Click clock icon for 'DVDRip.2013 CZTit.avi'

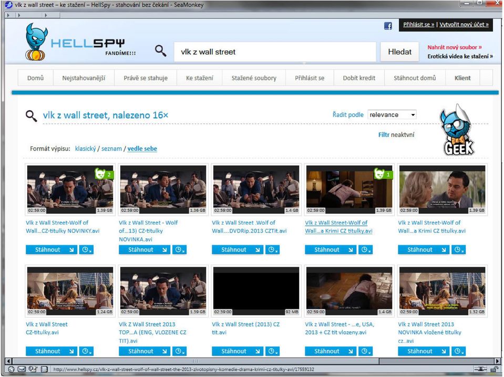point(272,249)
